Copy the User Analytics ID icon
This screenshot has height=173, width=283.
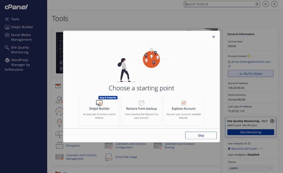[x=229, y=149]
